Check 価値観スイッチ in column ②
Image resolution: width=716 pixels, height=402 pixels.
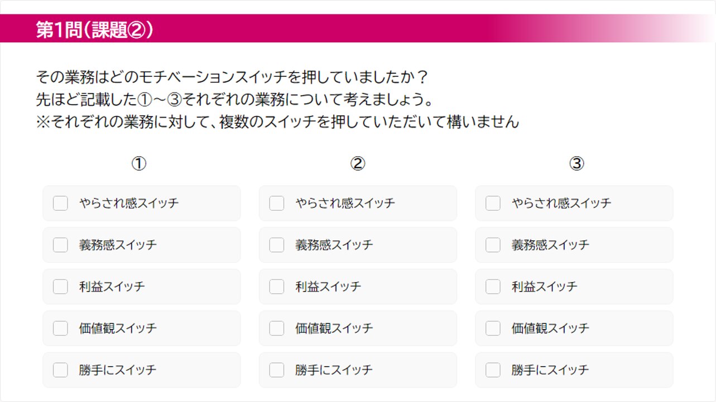277,328
